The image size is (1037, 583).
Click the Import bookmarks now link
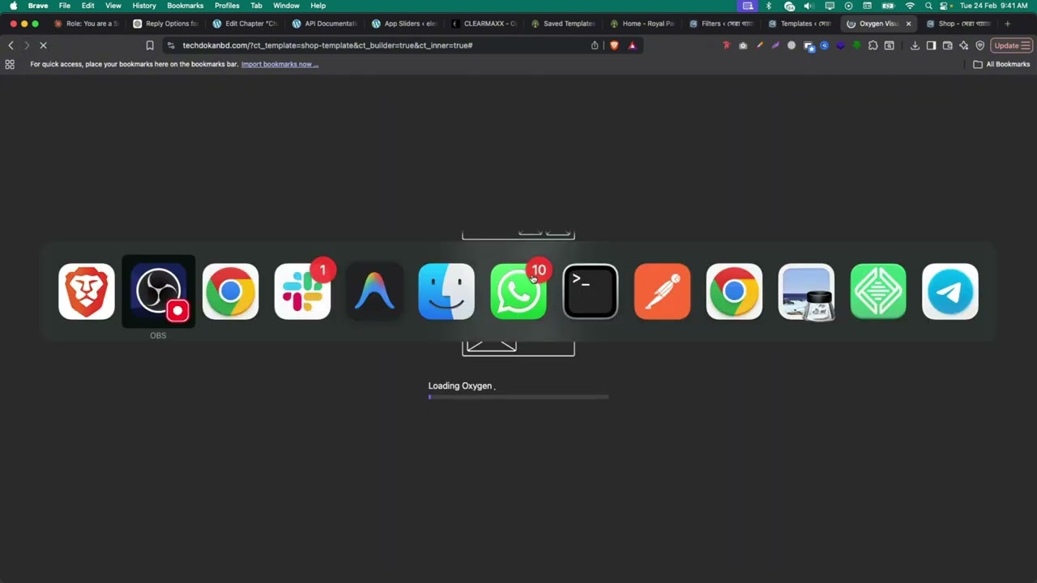(280, 64)
